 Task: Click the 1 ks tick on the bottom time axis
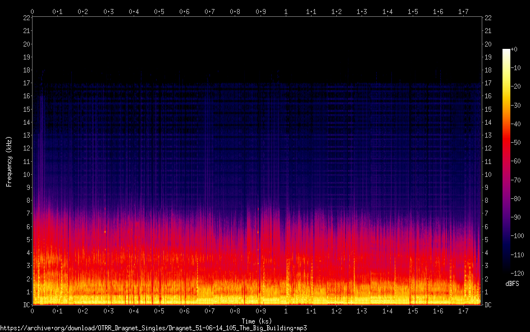[x=286, y=311]
